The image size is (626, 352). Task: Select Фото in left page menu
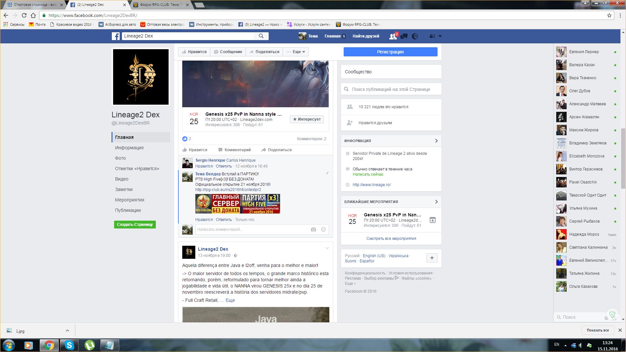[x=120, y=158]
